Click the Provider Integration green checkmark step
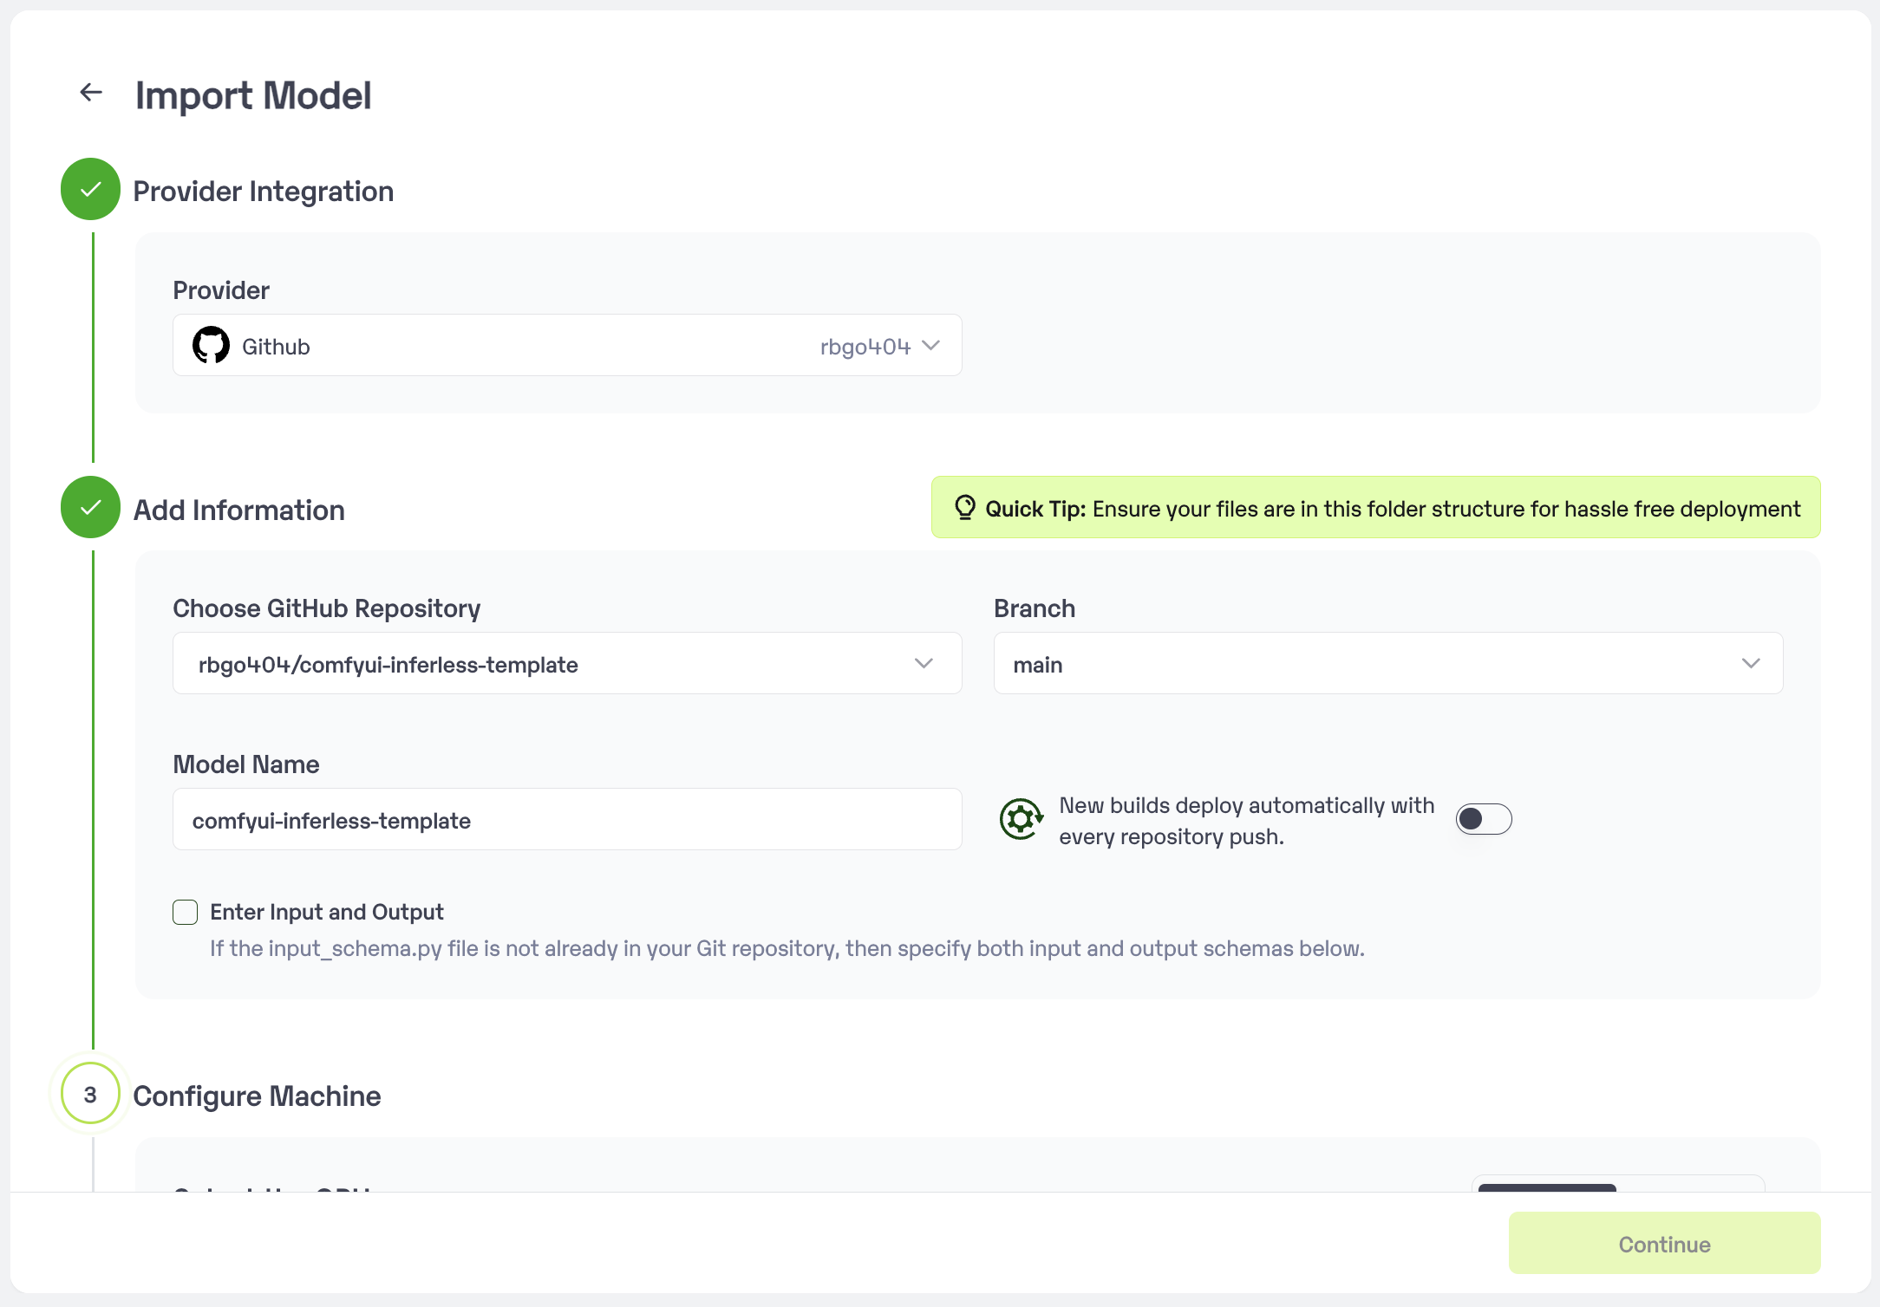The width and height of the screenshot is (1880, 1307). pyautogui.click(x=90, y=190)
